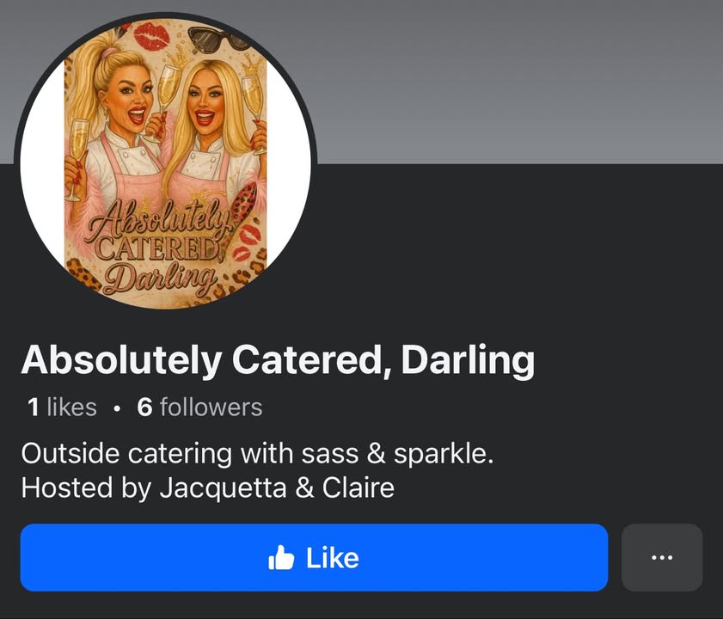Select the page title Absolutely Catered, Darling
Viewport: 723px width, 619px height.
pyautogui.click(x=278, y=359)
